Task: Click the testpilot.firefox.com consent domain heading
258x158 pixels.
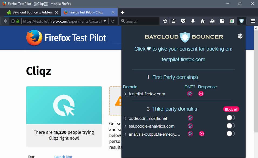Action: (183, 59)
